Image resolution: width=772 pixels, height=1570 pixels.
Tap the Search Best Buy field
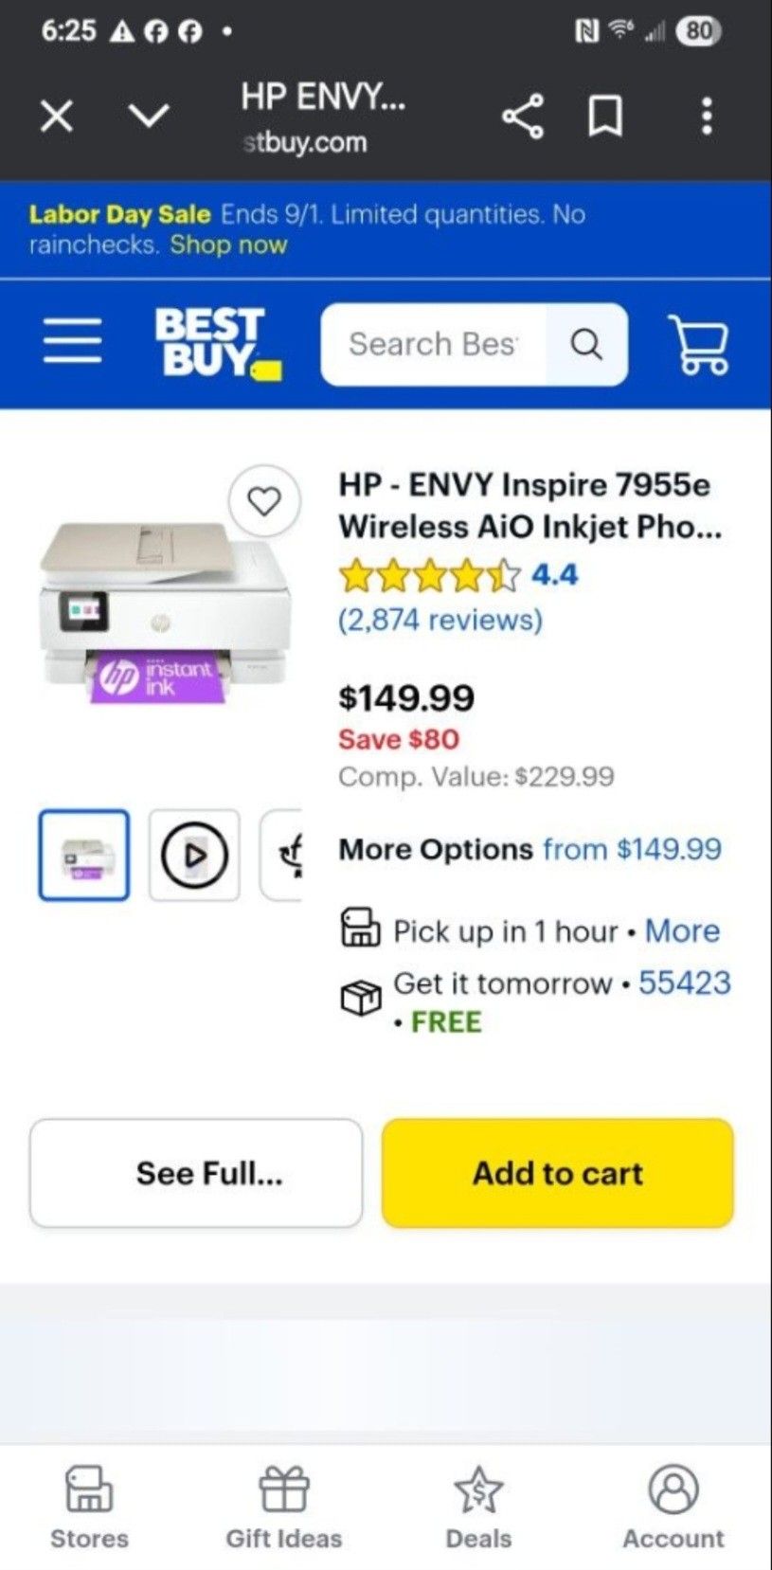(433, 344)
